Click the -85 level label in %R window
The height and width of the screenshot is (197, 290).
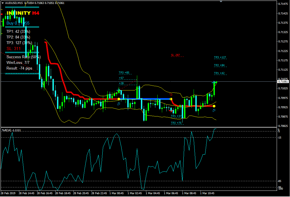(x=280, y=181)
